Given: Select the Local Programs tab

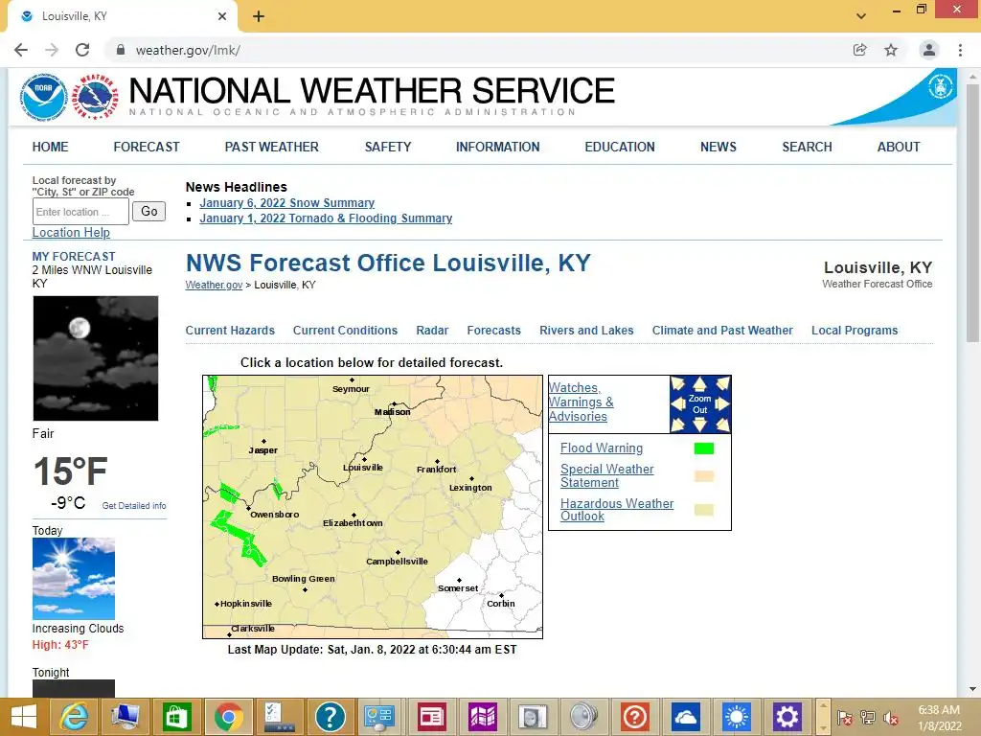Looking at the screenshot, I should pyautogui.click(x=855, y=331).
